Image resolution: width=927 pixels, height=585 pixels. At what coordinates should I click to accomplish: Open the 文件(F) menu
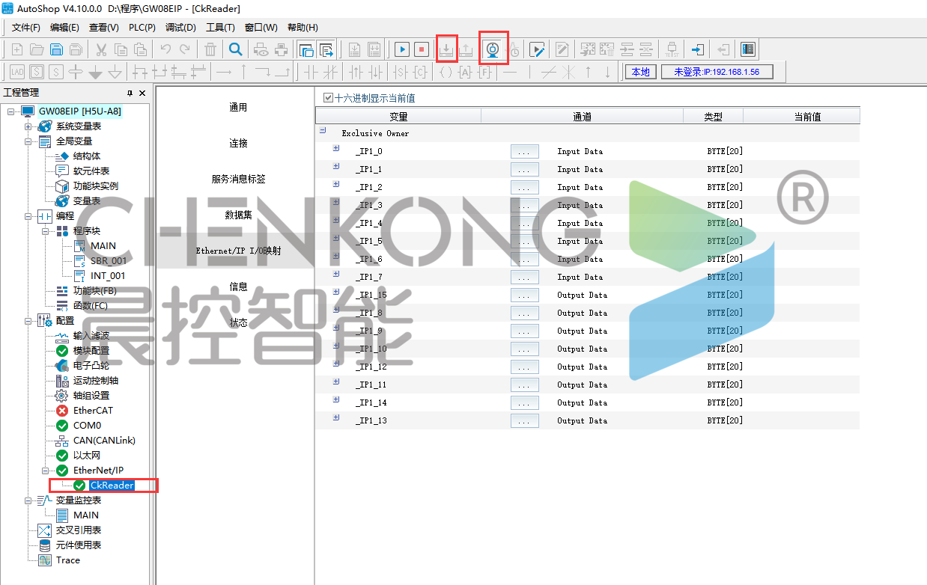(x=26, y=28)
